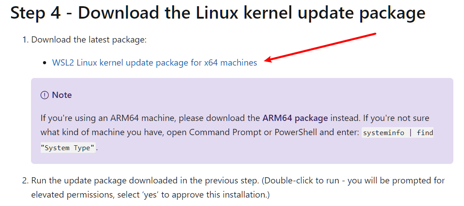Click the bullet point before the WSL2 link
The height and width of the screenshot is (206, 464).
[x=44, y=63]
